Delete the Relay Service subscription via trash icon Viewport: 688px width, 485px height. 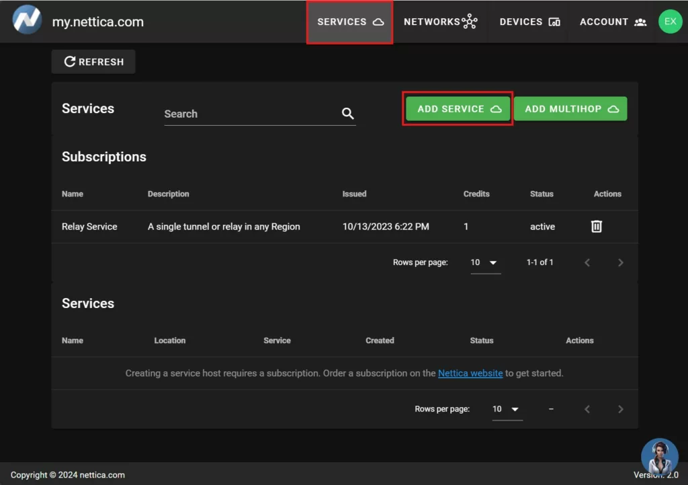click(596, 227)
